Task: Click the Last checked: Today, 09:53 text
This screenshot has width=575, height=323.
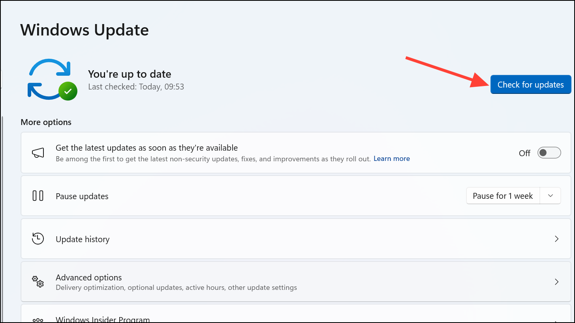Action: pos(136,87)
